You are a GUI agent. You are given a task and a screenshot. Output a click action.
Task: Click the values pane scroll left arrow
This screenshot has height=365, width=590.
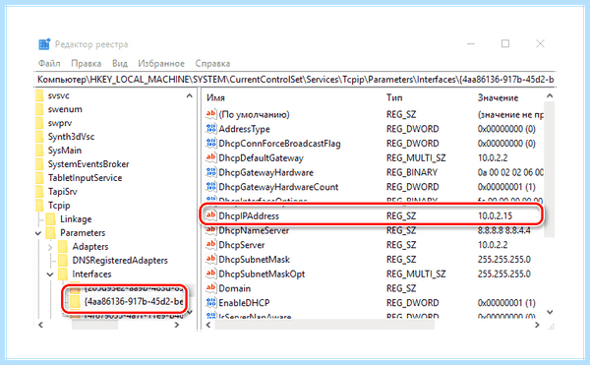pos(208,325)
